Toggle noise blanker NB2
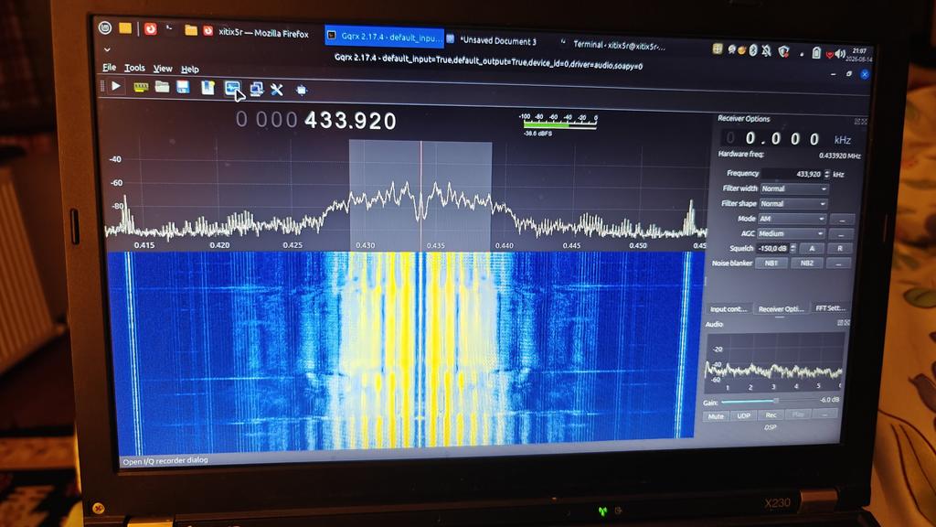This screenshot has width=936, height=527. tap(806, 263)
